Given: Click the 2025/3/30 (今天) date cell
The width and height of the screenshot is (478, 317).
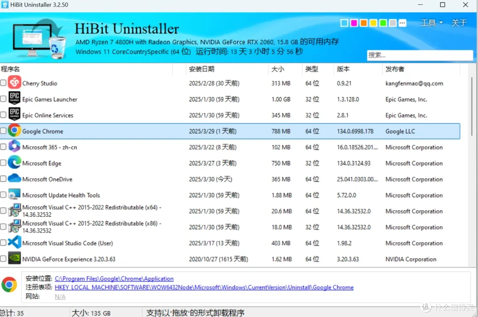Looking at the screenshot, I should point(210,180).
